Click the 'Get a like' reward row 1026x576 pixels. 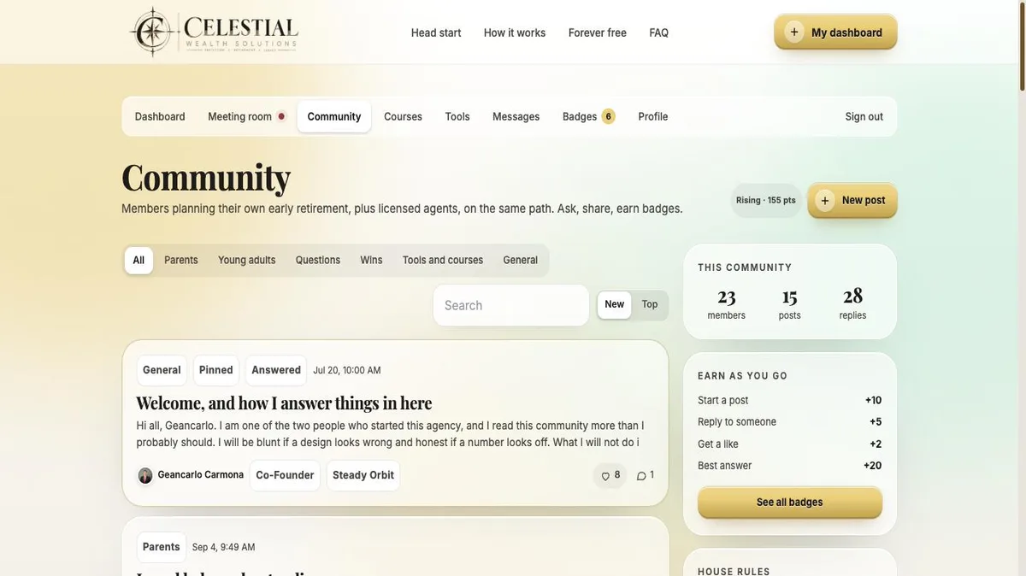pos(790,444)
